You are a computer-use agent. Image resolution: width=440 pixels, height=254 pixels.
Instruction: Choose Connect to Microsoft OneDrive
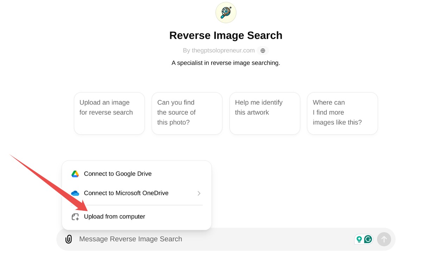point(126,193)
